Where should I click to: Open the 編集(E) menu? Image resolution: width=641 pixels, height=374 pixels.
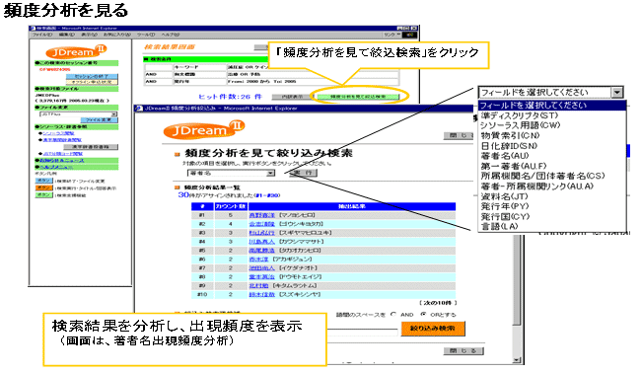point(66,35)
